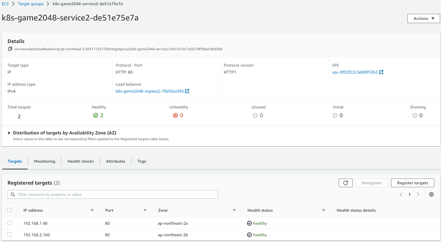Click zone ap-northeast-2b cell
The width and height of the screenshot is (441, 242).
[x=173, y=235]
